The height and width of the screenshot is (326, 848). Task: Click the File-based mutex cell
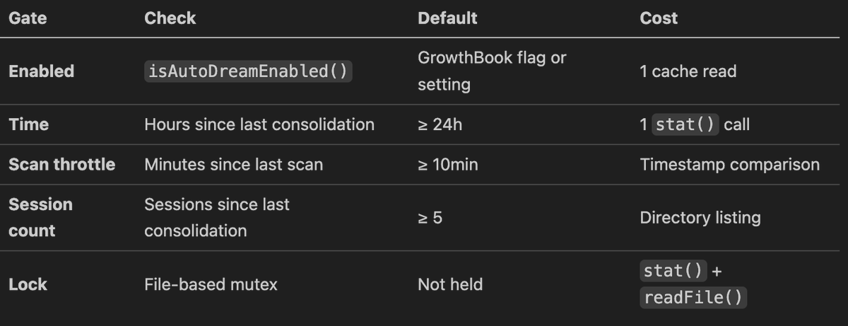click(x=211, y=284)
